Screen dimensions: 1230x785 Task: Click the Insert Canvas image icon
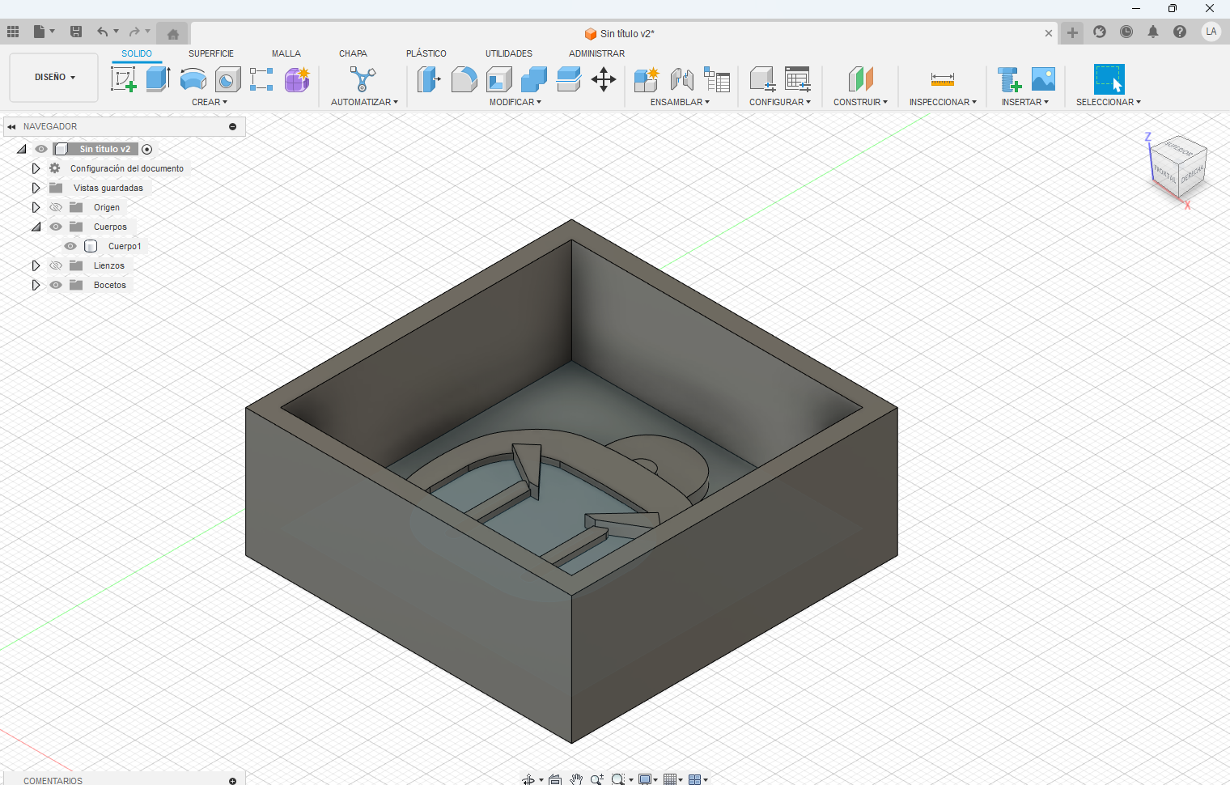(1044, 79)
